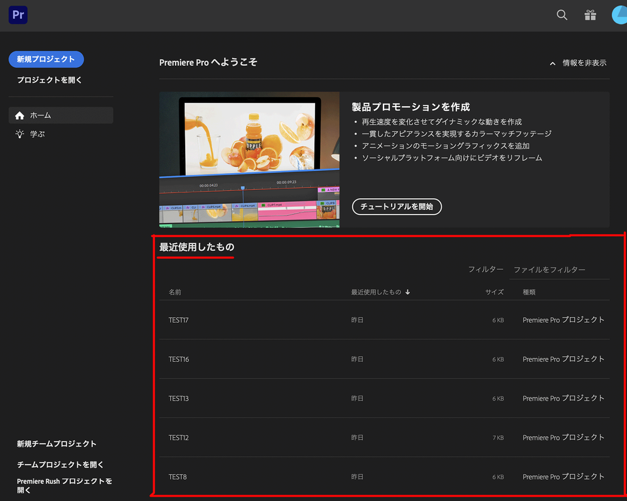Open the TEST16 project
Viewport: 627px width, 501px height.
384,359
